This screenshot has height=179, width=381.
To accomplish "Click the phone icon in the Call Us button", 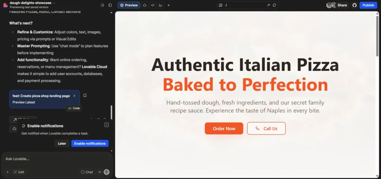I will (257, 128).
